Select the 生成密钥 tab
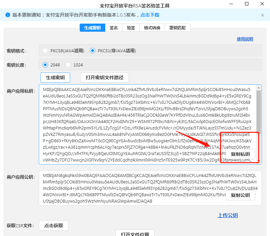Image resolution: width=270 pixels, height=236 pixels. point(92,28)
